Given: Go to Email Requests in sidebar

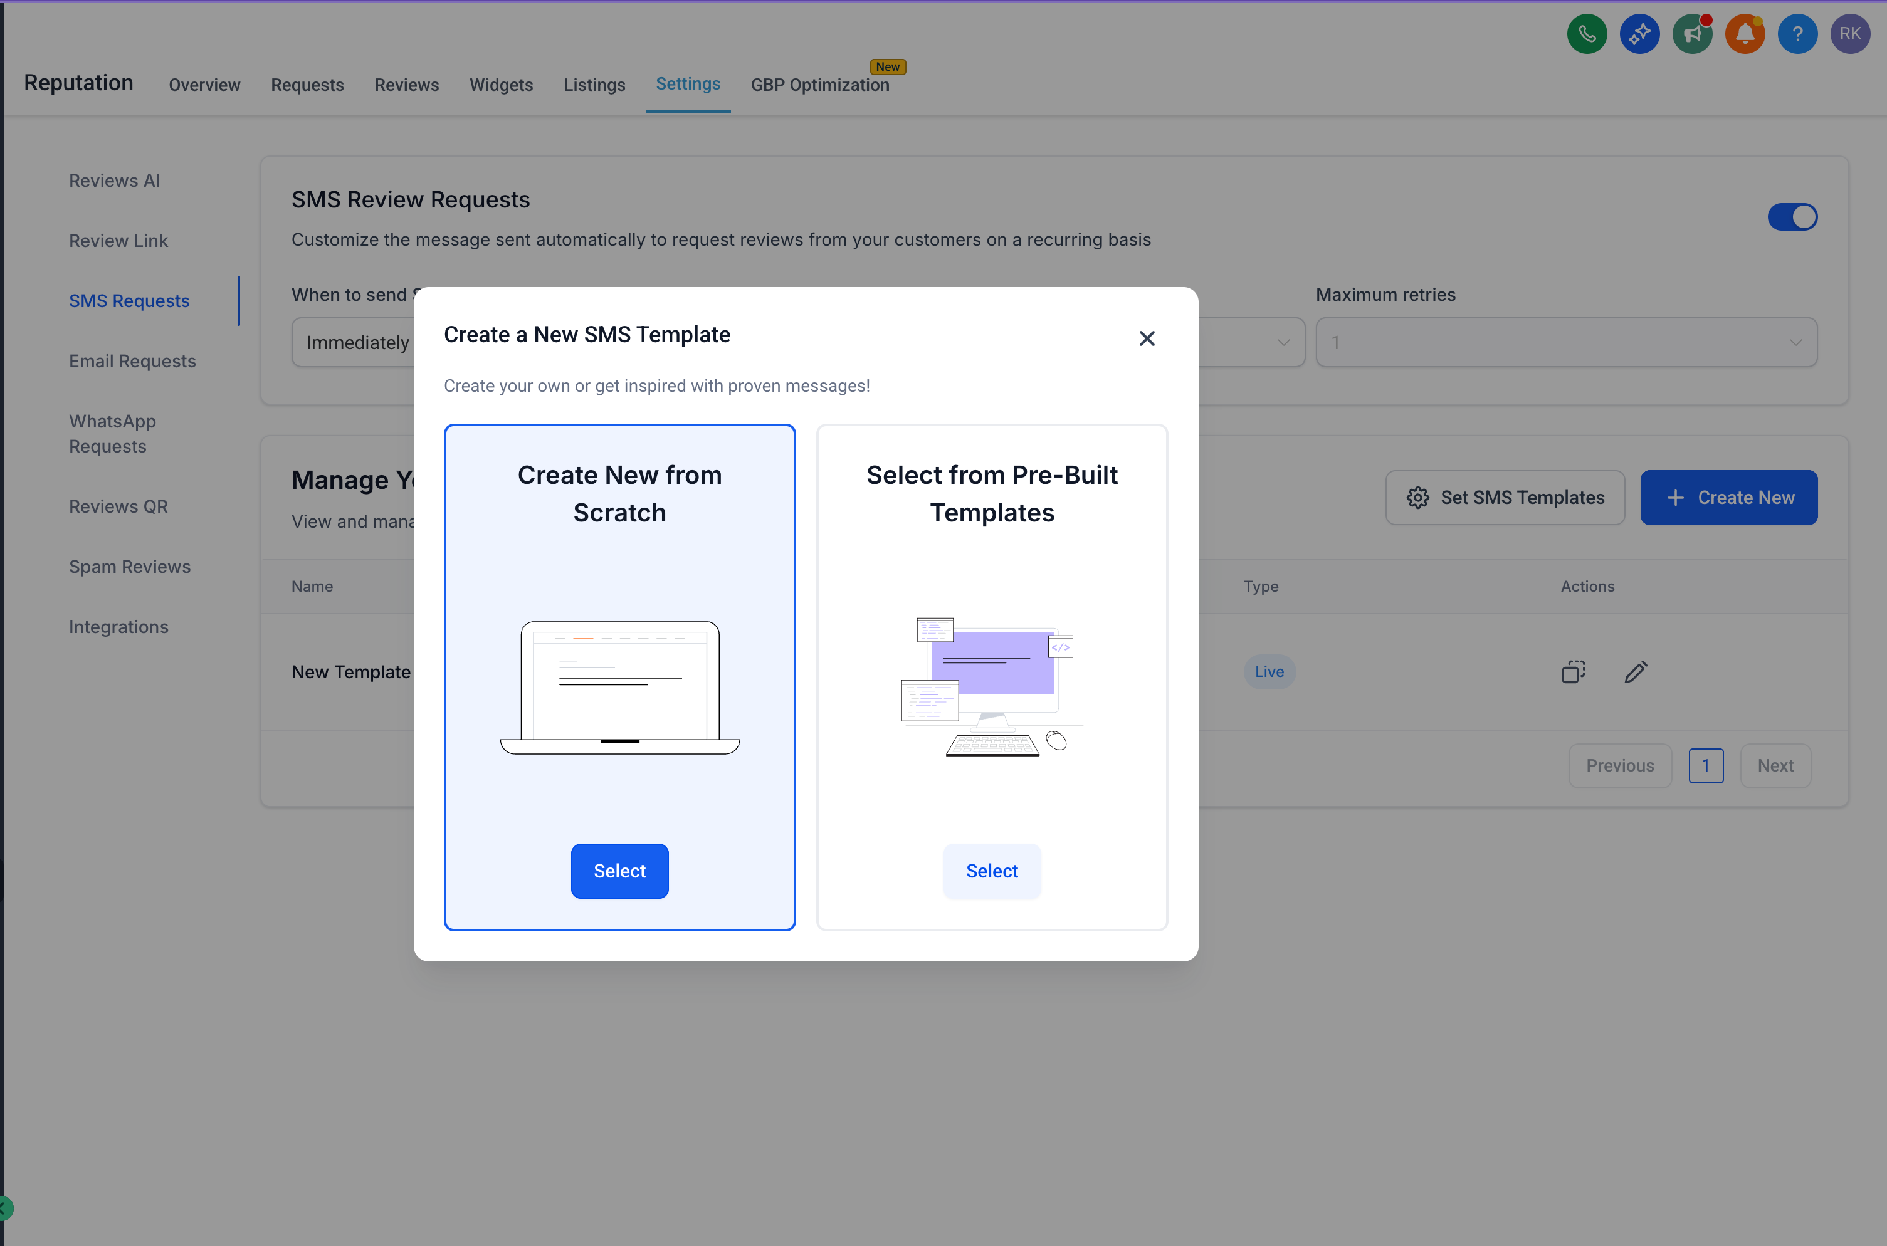Looking at the screenshot, I should (x=132, y=361).
